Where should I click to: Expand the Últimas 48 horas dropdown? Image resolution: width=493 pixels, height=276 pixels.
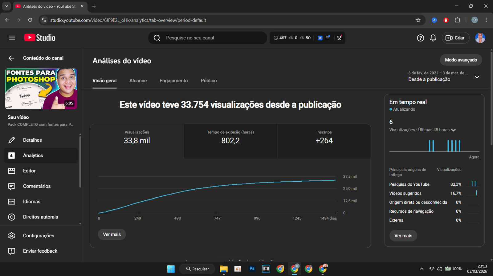point(453,130)
